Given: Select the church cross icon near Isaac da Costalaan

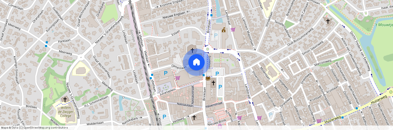Looking at the screenshot, I should [x=328, y=21].
